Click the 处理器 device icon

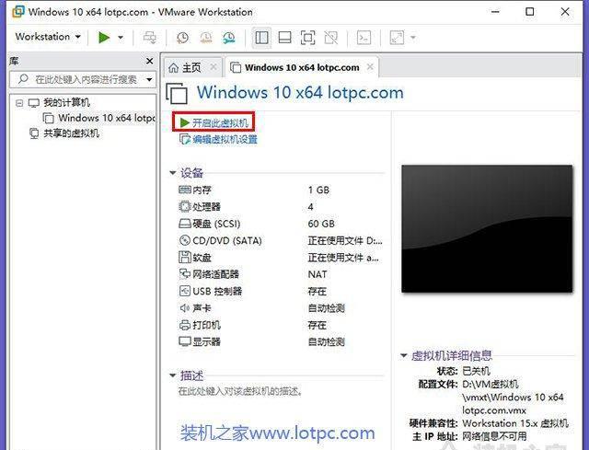click(185, 206)
